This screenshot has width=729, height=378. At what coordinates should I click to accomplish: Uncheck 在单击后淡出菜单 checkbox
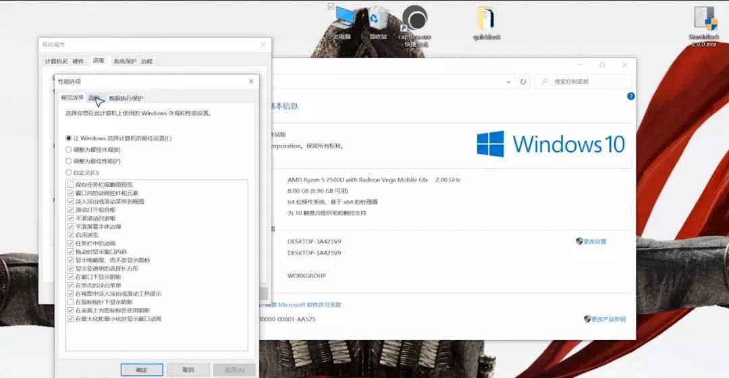[x=71, y=285]
